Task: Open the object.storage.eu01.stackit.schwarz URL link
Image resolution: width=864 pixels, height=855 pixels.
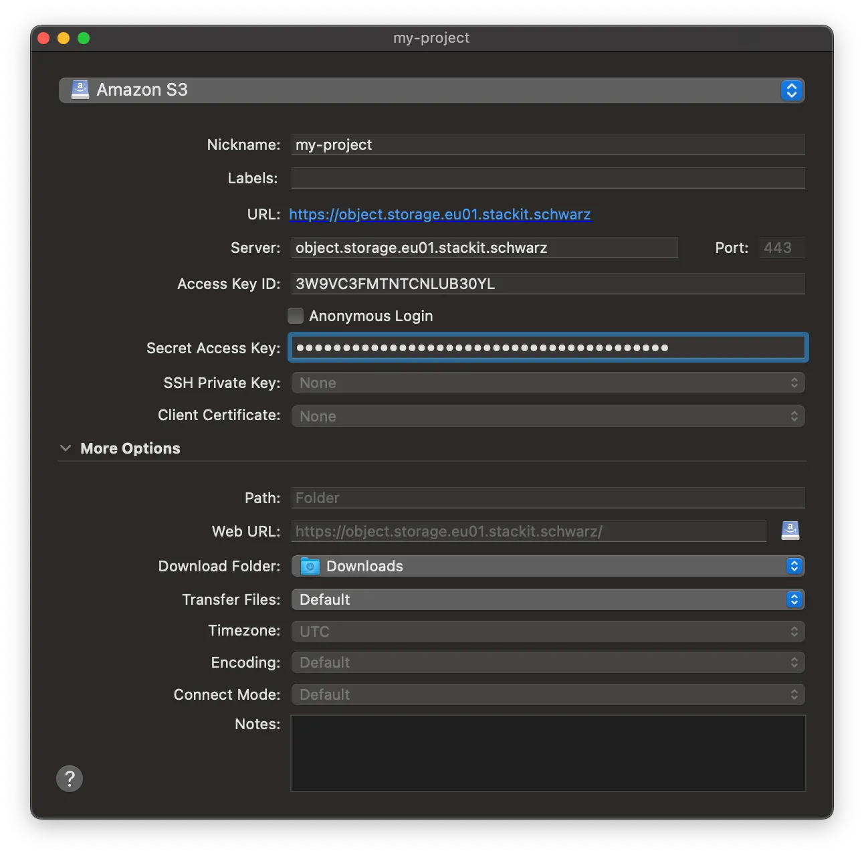Action: point(439,215)
